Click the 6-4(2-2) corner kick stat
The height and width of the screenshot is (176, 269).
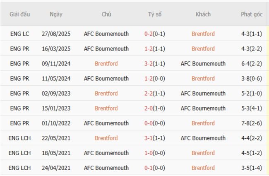(252, 64)
